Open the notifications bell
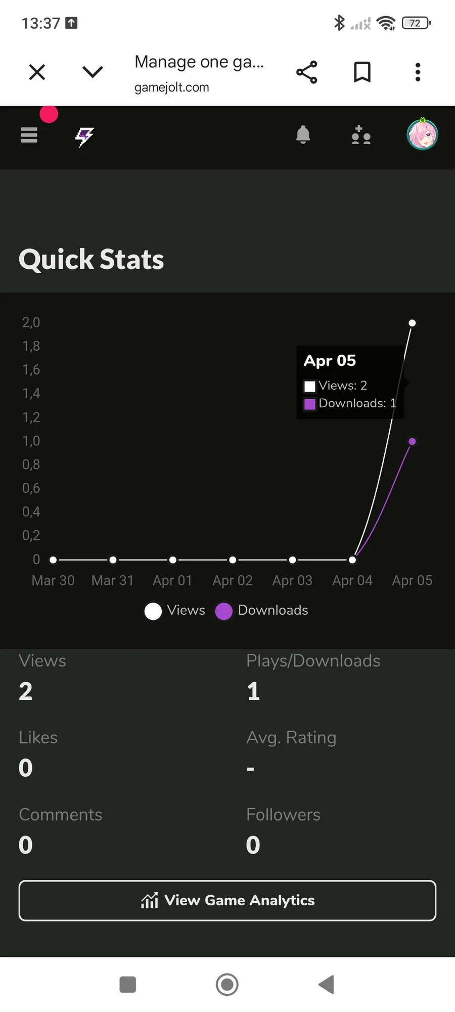Image resolution: width=455 pixels, height=1012 pixels. click(x=303, y=135)
